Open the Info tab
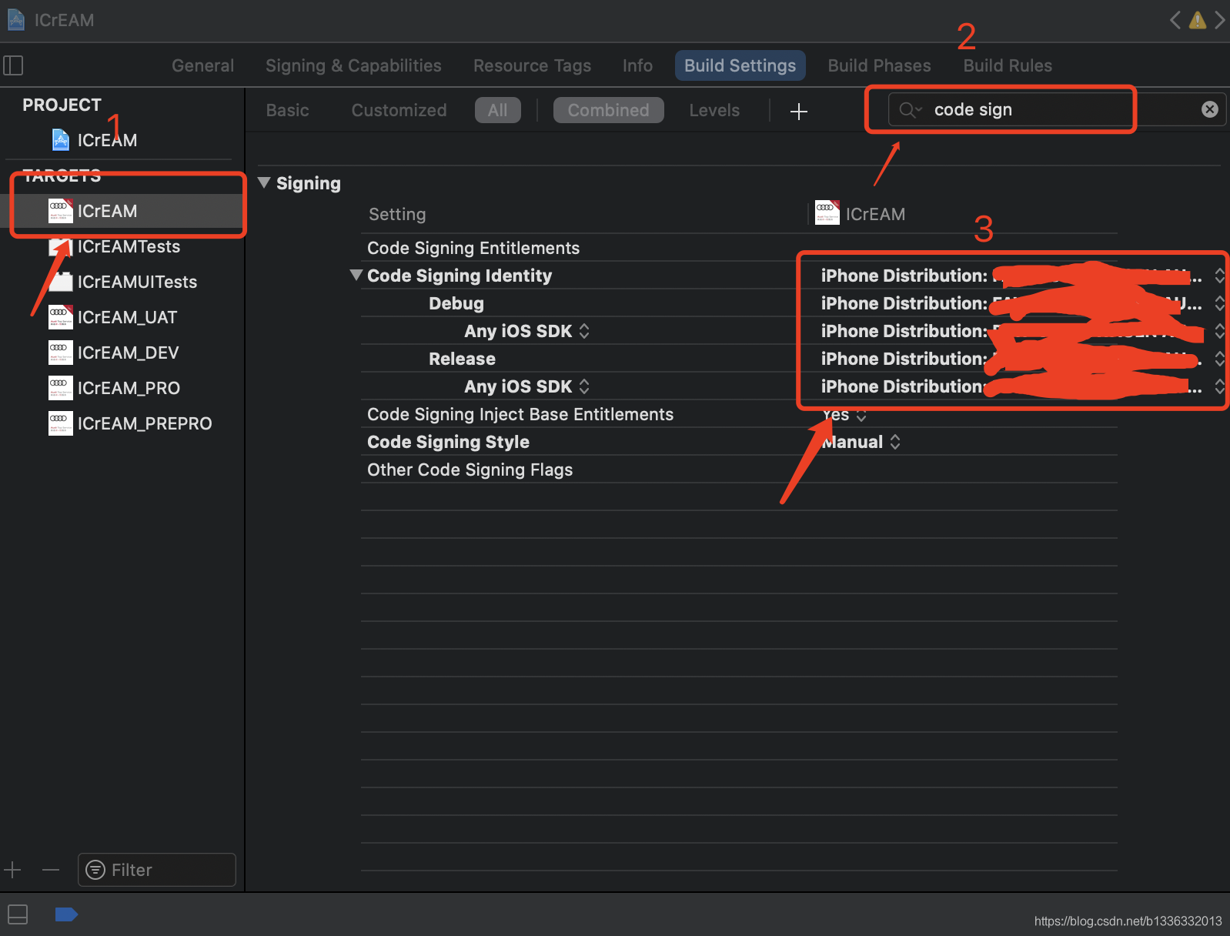Image resolution: width=1230 pixels, height=936 pixels. pyautogui.click(x=637, y=65)
